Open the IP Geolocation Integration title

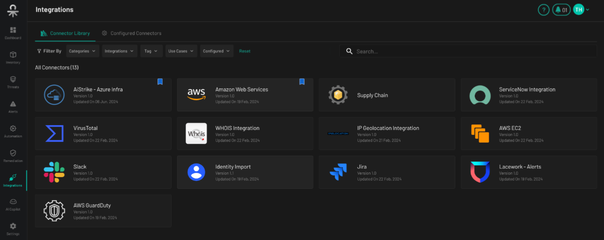[388, 128]
